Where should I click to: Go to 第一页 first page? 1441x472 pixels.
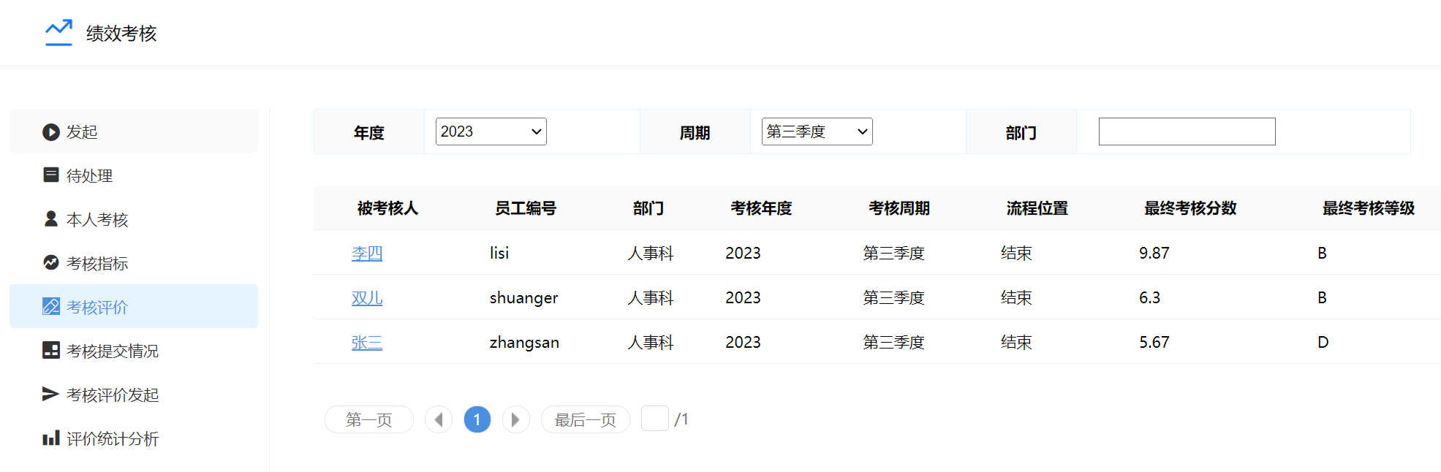[369, 419]
